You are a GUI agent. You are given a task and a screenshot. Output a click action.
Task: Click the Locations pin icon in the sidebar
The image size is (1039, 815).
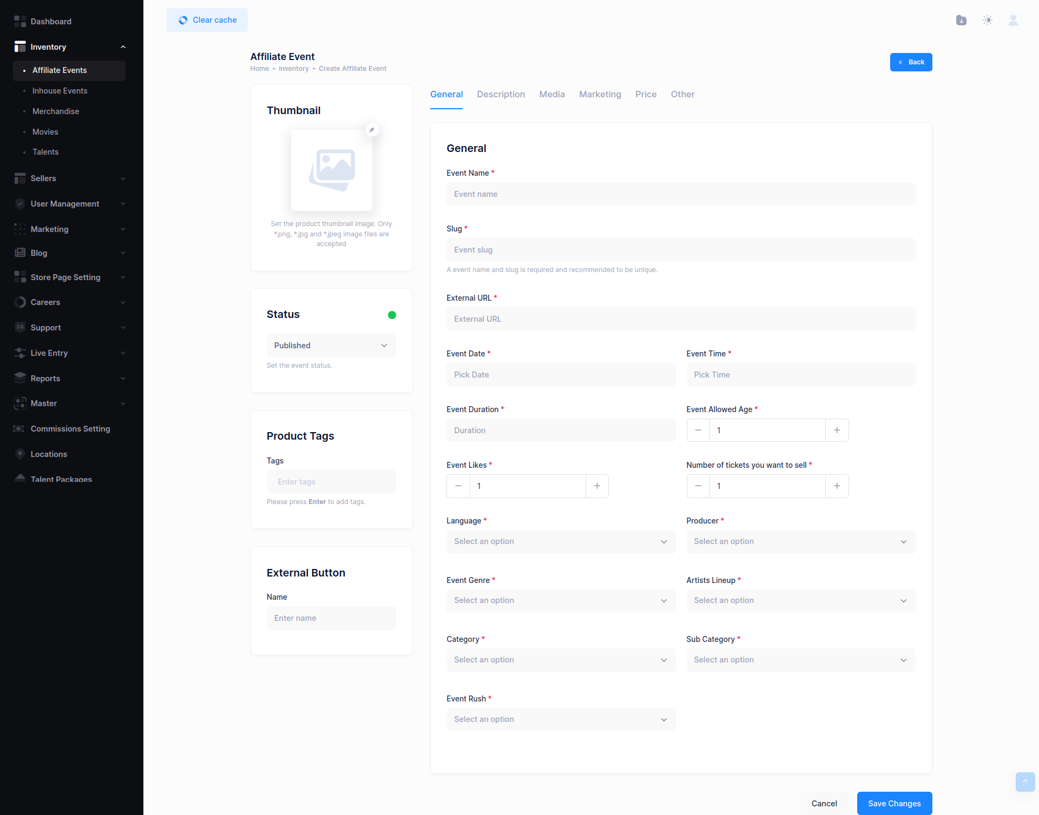point(20,454)
